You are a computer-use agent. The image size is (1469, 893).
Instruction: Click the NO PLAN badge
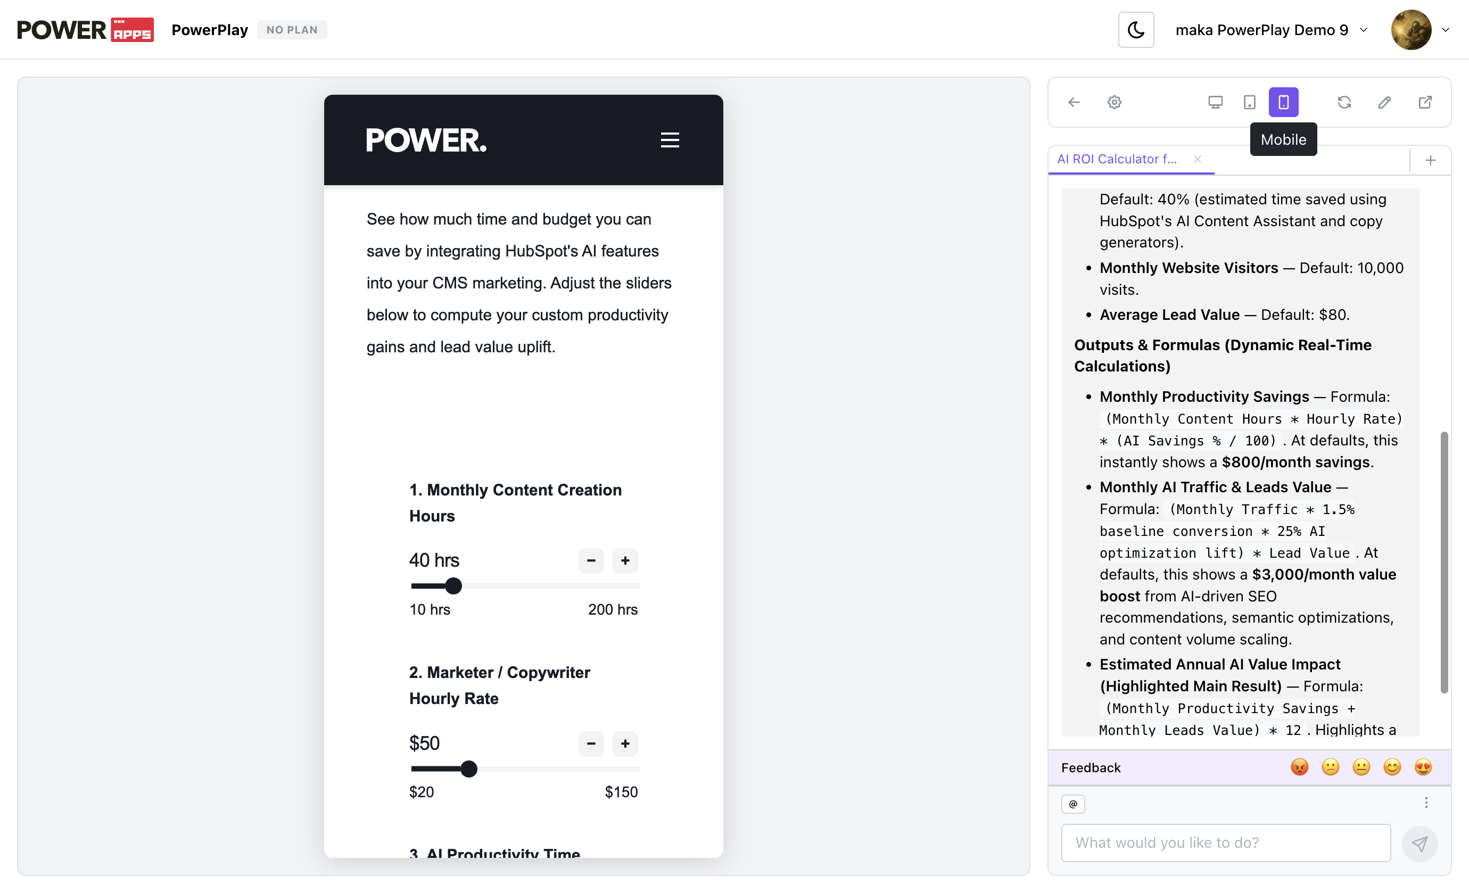click(292, 30)
